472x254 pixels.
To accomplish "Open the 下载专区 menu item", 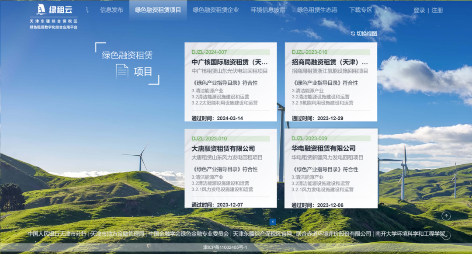I will pos(361,10).
